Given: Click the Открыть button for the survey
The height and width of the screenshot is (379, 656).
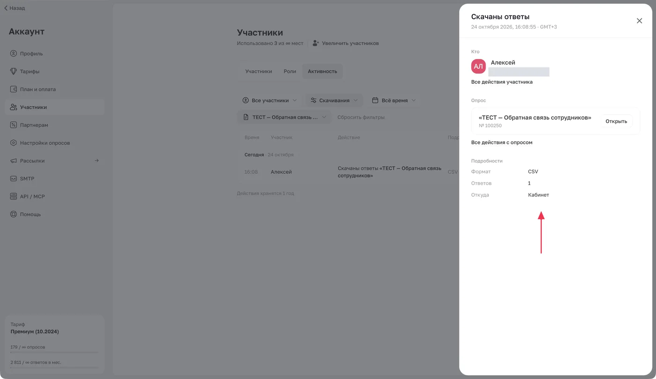Looking at the screenshot, I should coord(616,121).
